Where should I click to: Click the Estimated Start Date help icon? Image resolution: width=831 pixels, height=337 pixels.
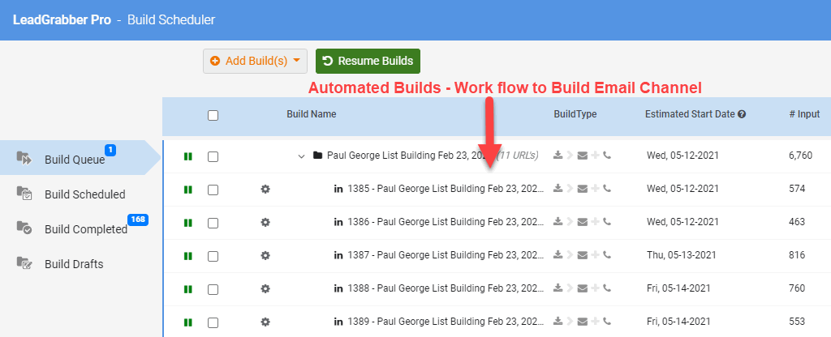click(x=742, y=113)
